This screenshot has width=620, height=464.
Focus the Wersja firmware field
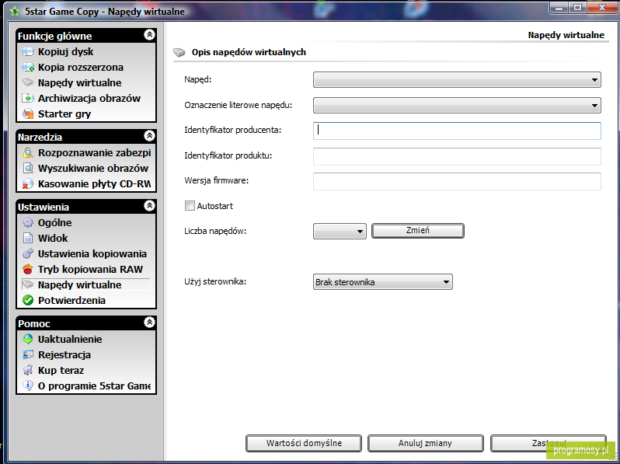tap(457, 181)
